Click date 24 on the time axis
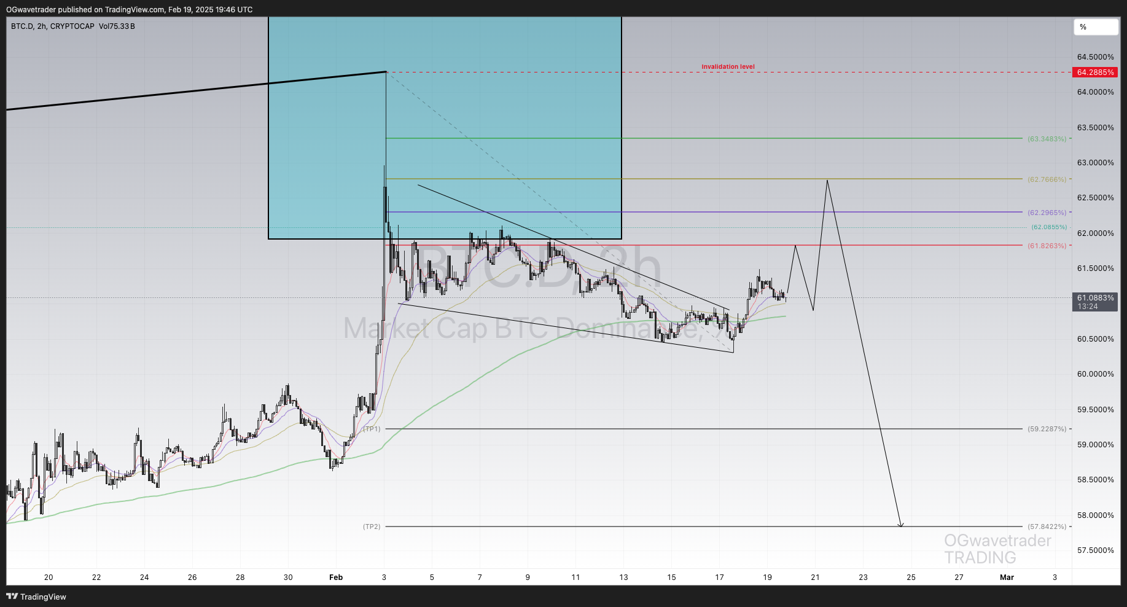Image resolution: width=1127 pixels, height=607 pixels. [144, 578]
